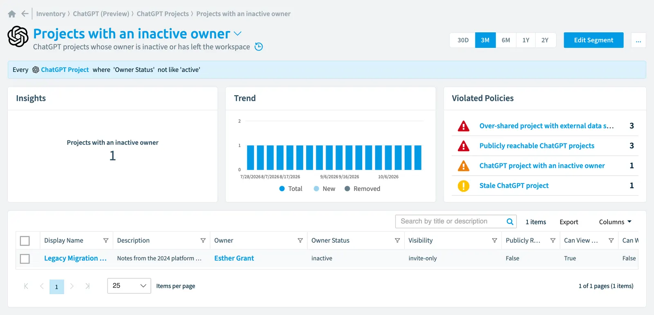Filter the Can View column
The width and height of the screenshot is (654, 315).
pos(611,241)
